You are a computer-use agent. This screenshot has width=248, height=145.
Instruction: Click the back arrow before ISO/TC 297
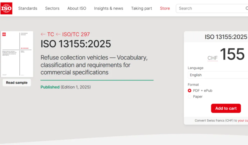tap(58, 34)
